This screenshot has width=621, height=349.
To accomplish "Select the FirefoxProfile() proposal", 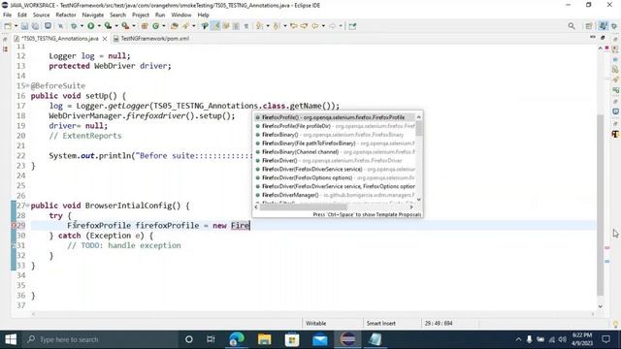I will pos(334,117).
